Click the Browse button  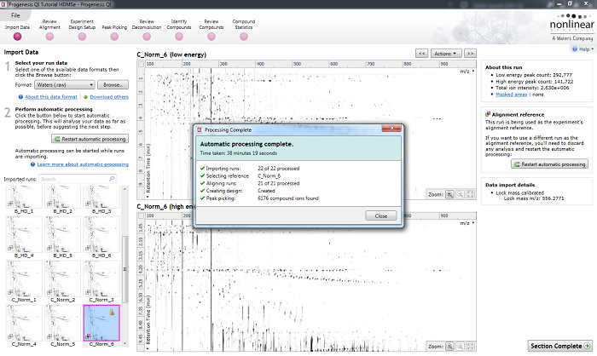[x=113, y=85]
